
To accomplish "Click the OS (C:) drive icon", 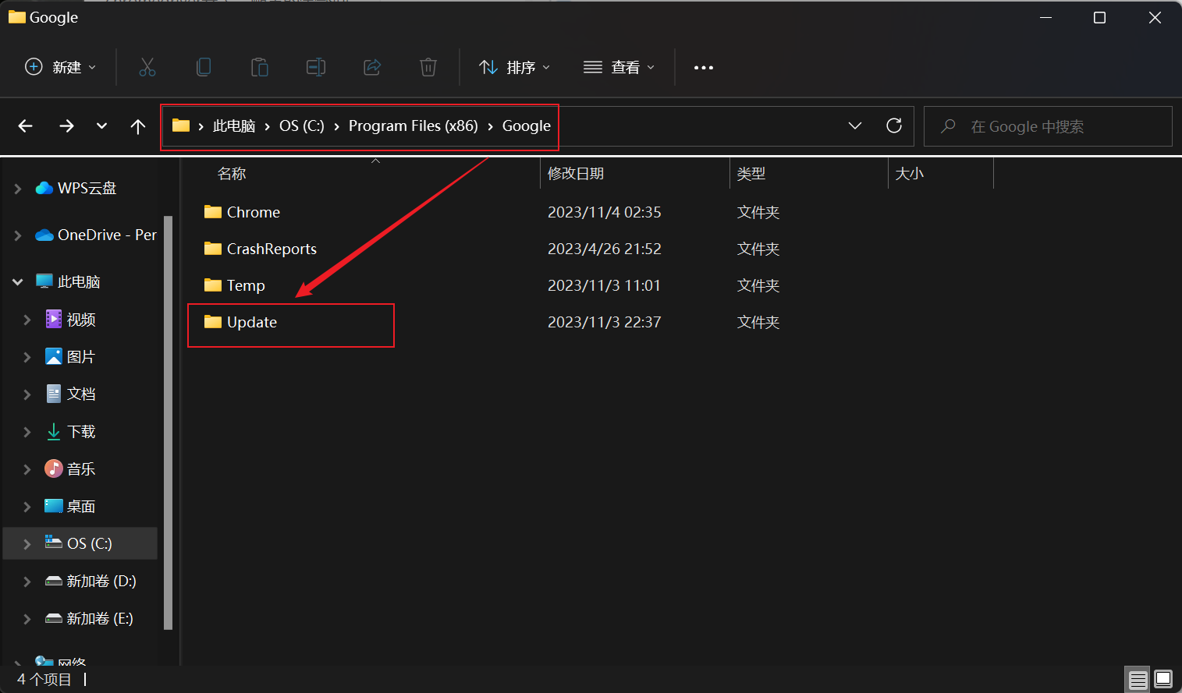I will pos(54,542).
